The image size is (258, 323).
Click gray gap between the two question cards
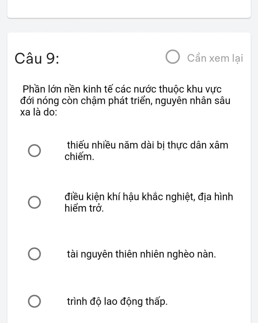coord(129,25)
